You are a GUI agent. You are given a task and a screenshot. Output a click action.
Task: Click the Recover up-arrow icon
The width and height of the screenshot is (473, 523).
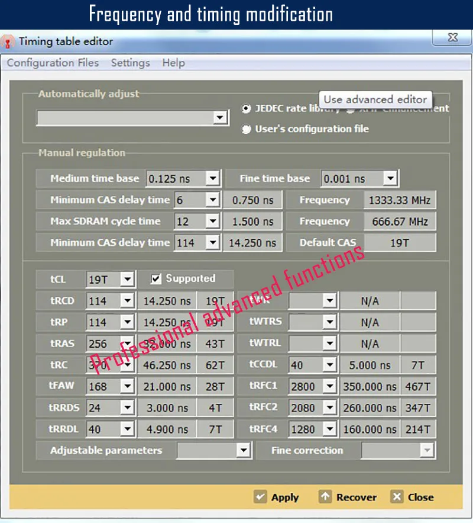point(325,497)
